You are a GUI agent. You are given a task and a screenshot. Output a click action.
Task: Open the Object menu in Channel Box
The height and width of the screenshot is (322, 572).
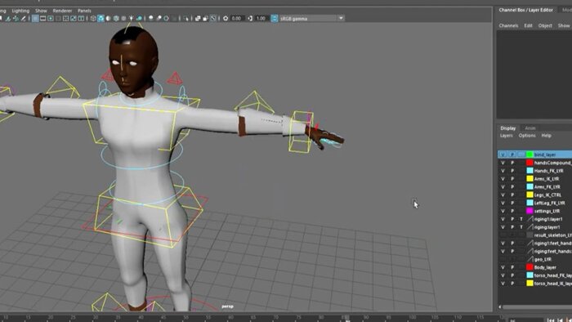[545, 25]
